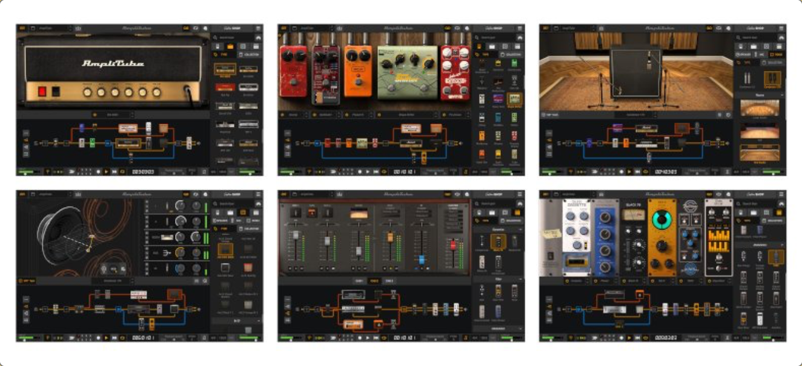Select the Black 76 rack unit
Viewport: 802px width, 366px height.
coord(632,237)
